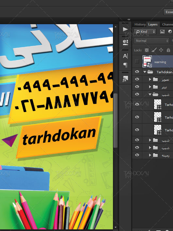The width and height of the screenshot is (173, 231).
Task: Expand the تصویر group
Action: pyautogui.click(x=150, y=79)
